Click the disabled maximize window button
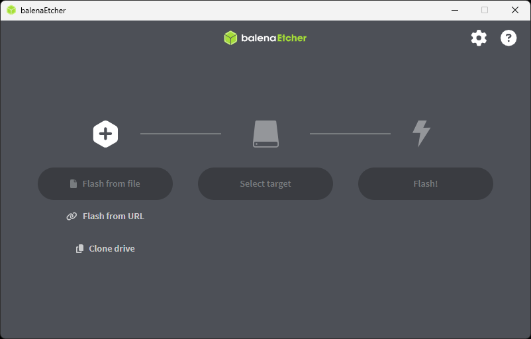Image resolution: width=531 pixels, height=339 pixels. (x=485, y=10)
